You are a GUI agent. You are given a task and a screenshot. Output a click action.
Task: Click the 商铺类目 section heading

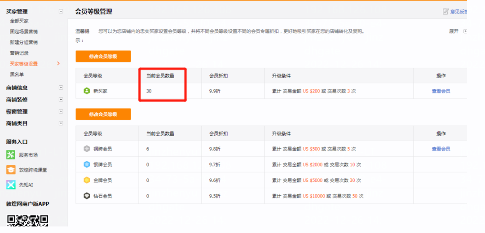point(17,123)
